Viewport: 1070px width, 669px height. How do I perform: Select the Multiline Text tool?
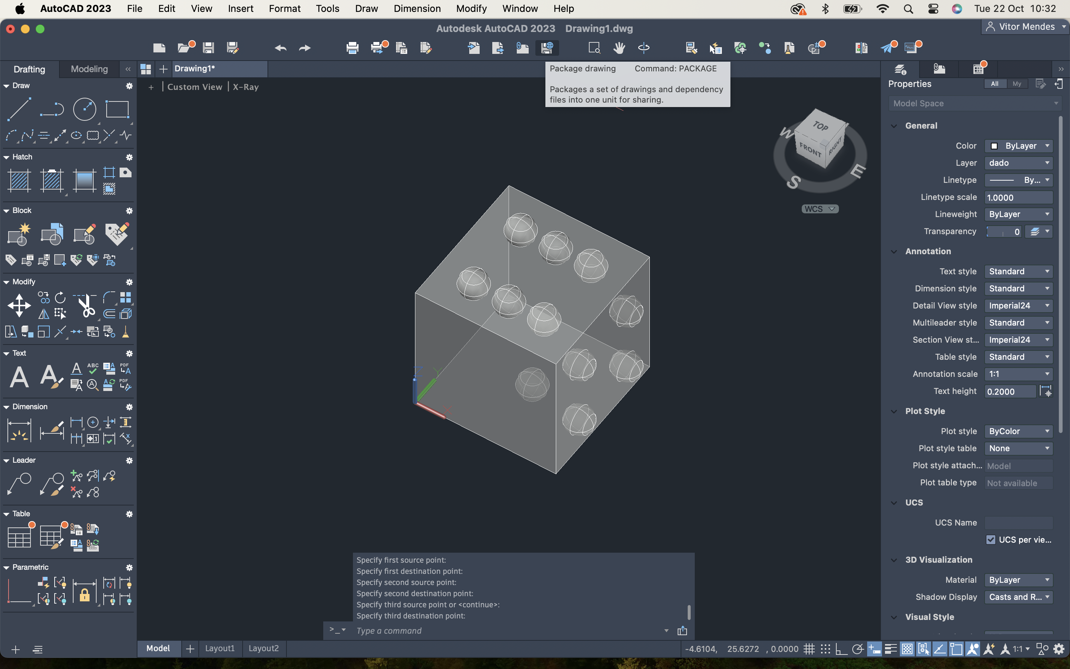pyautogui.click(x=19, y=377)
